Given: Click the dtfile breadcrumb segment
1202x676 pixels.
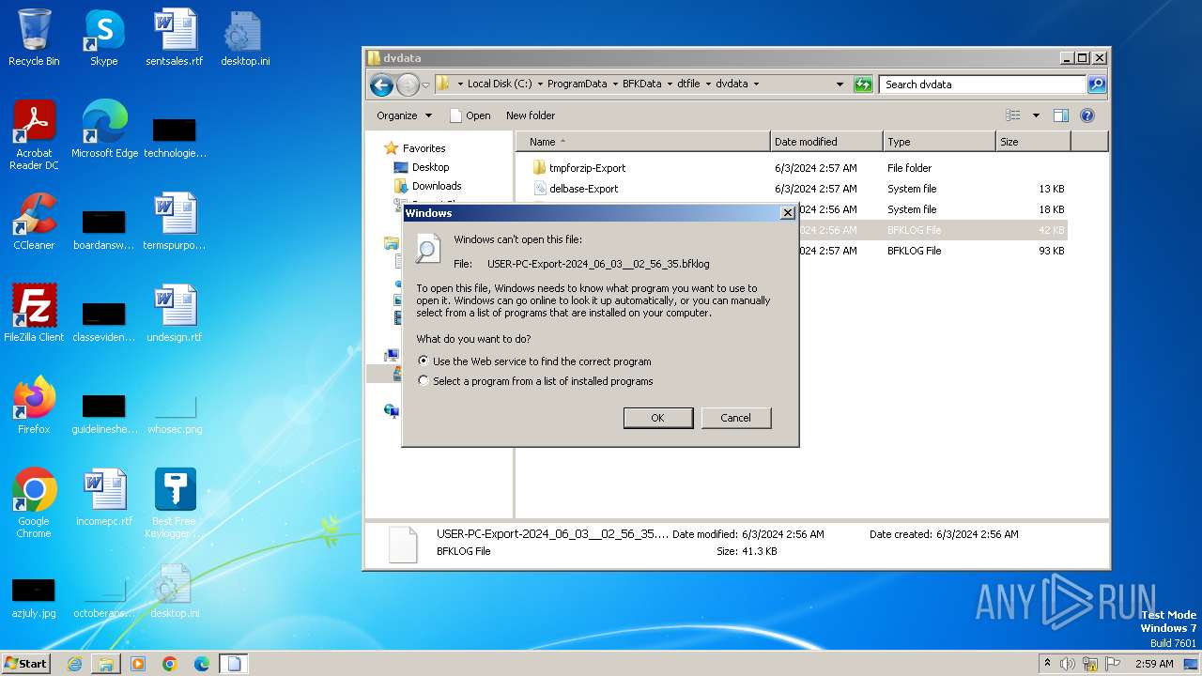Looking at the screenshot, I should [688, 84].
